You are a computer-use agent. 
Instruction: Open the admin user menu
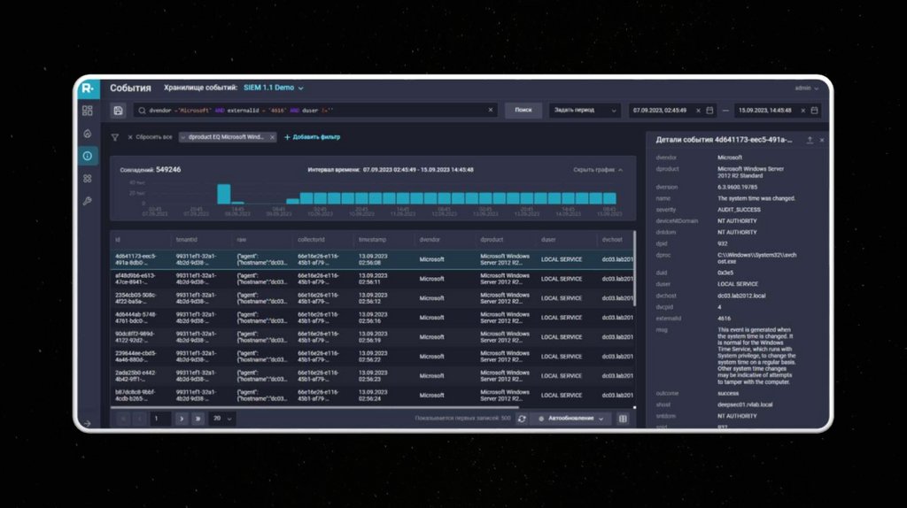(806, 89)
